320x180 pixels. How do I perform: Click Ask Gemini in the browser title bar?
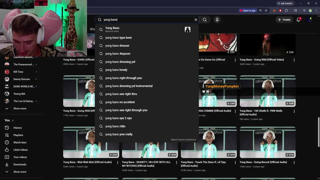285,3
